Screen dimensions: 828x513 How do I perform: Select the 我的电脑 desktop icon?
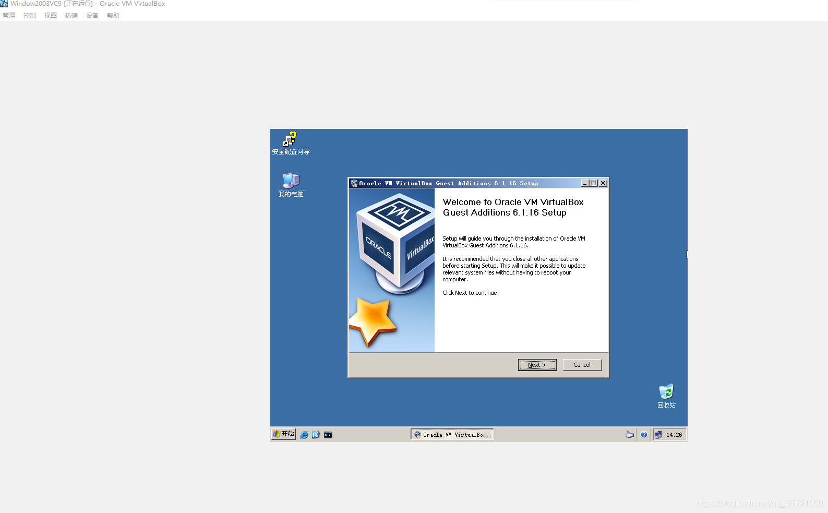click(x=291, y=185)
